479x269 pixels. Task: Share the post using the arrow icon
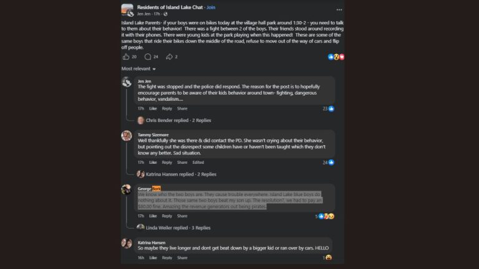point(169,57)
